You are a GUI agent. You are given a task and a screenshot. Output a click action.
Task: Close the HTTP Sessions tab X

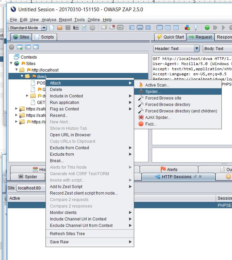click(x=200, y=177)
